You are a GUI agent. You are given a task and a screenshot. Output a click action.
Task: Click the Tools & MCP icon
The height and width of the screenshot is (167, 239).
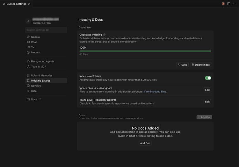tap(28, 66)
